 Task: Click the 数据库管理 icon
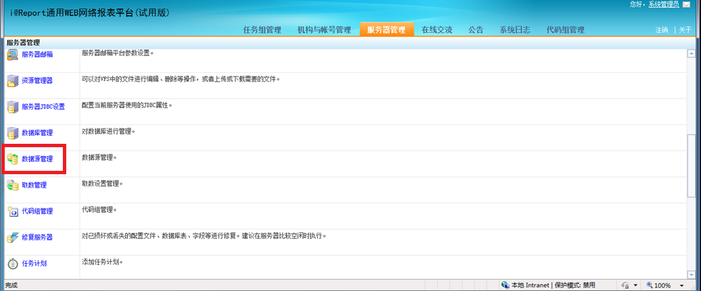pos(12,133)
